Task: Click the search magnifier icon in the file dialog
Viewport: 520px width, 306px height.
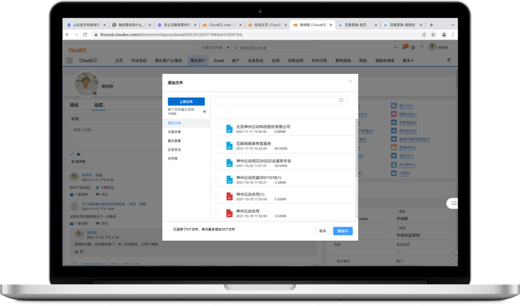Action: tap(341, 100)
